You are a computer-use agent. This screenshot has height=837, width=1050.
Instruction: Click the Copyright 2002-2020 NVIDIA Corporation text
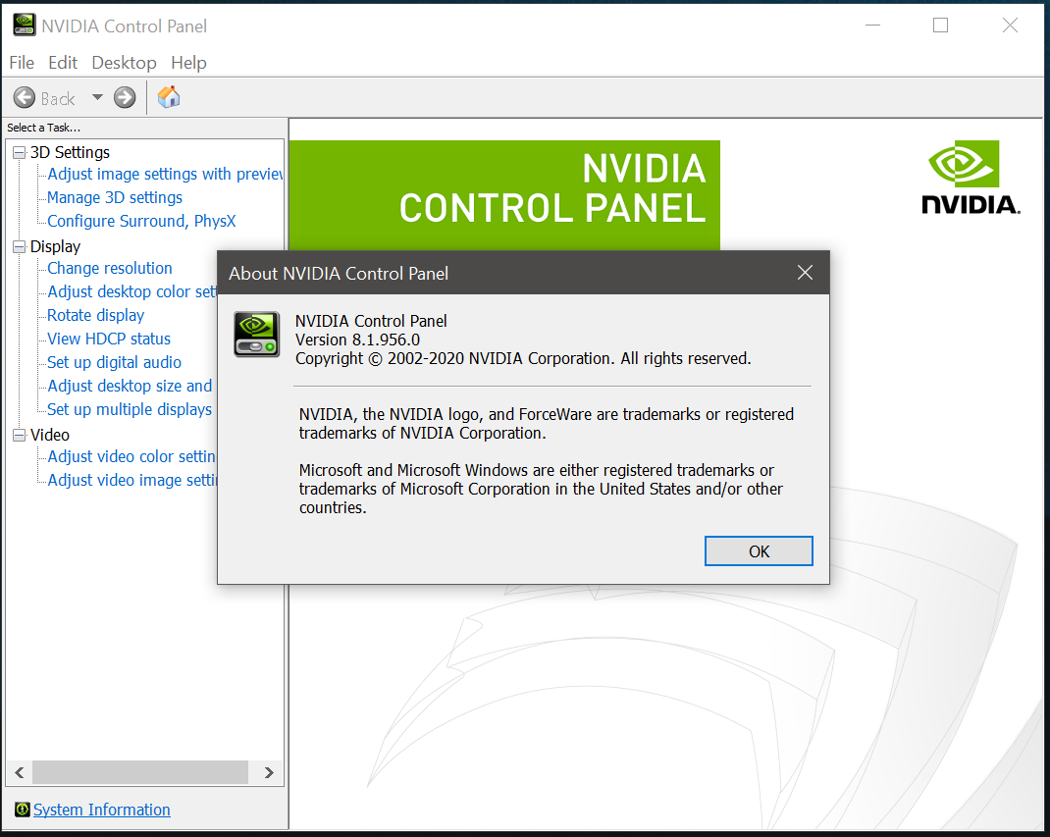pos(523,358)
